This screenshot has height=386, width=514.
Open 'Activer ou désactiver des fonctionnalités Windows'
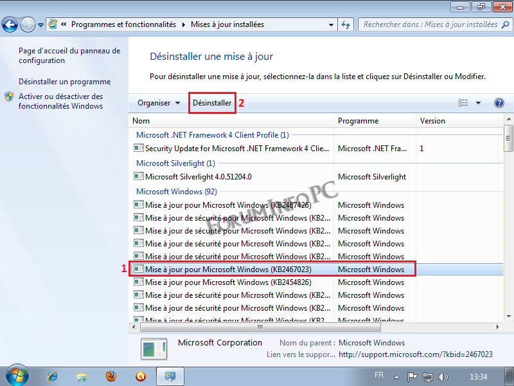click(x=60, y=101)
